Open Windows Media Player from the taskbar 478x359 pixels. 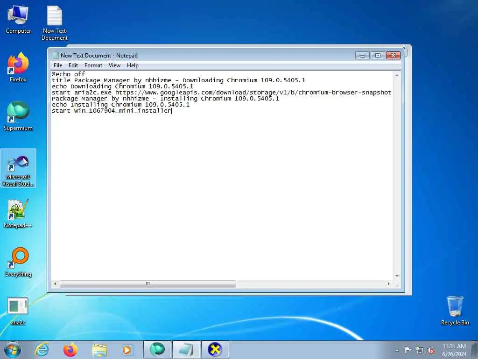pyautogui.click(x=127, y=350)
